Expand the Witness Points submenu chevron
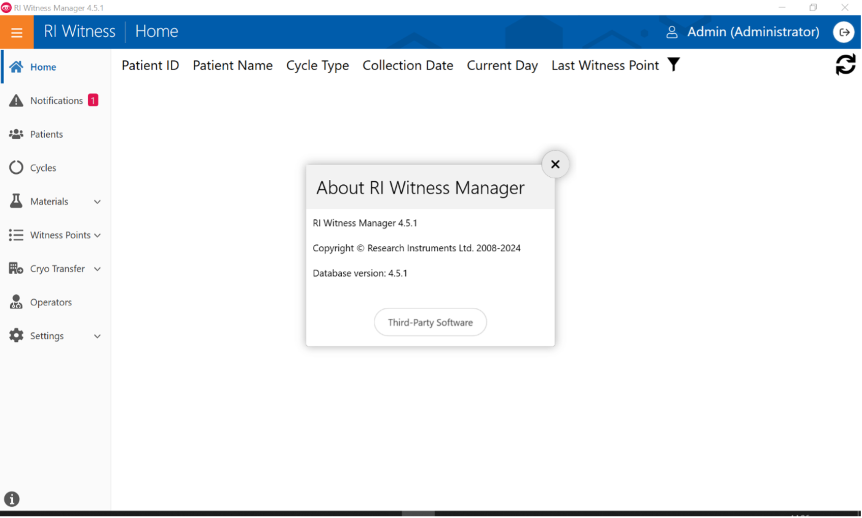Viewport: 862px width, 518px height. pos(97,235)
